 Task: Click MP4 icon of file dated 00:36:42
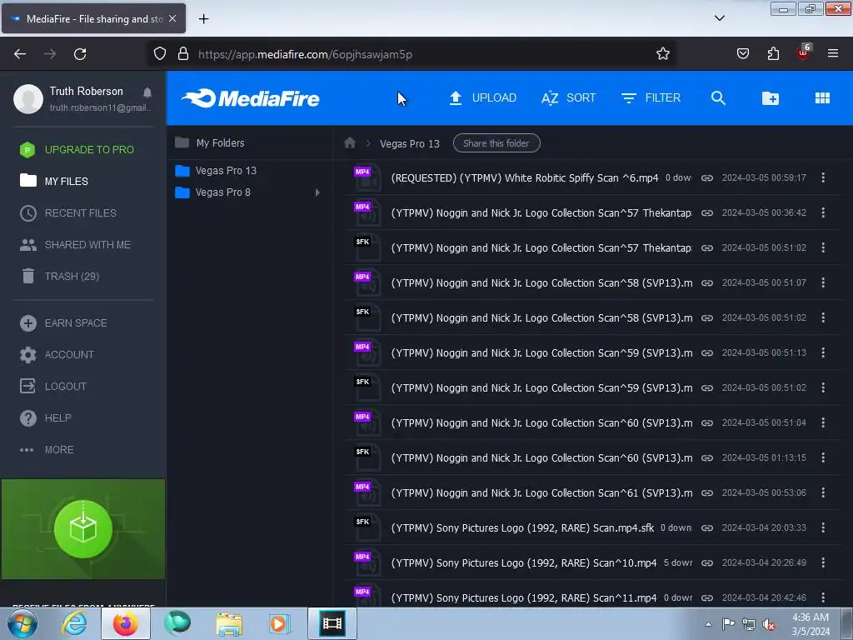point(367,212)
